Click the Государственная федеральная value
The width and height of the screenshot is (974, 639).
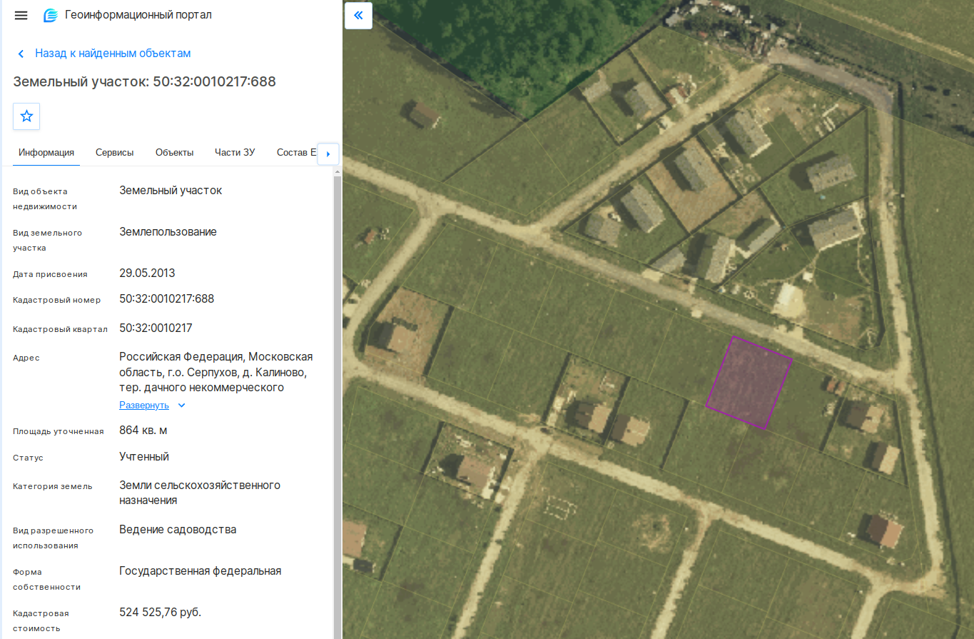[x=201, y=571]
